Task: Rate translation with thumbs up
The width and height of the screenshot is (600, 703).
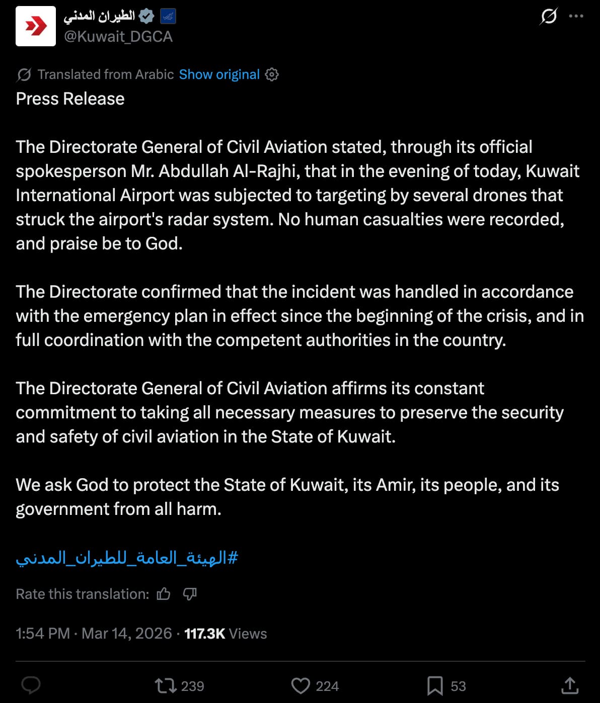Action: point(164,594)
